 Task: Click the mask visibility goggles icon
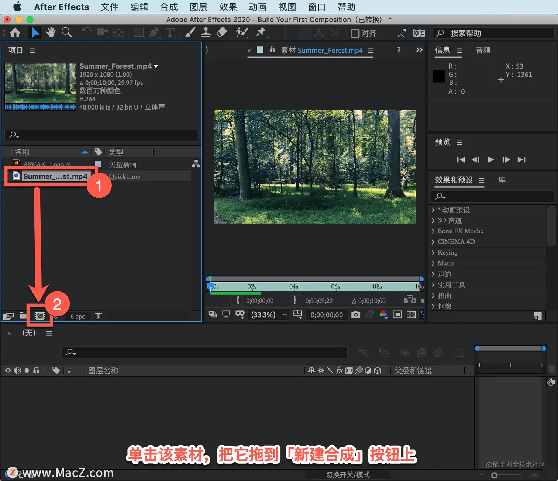click(240, 314)
